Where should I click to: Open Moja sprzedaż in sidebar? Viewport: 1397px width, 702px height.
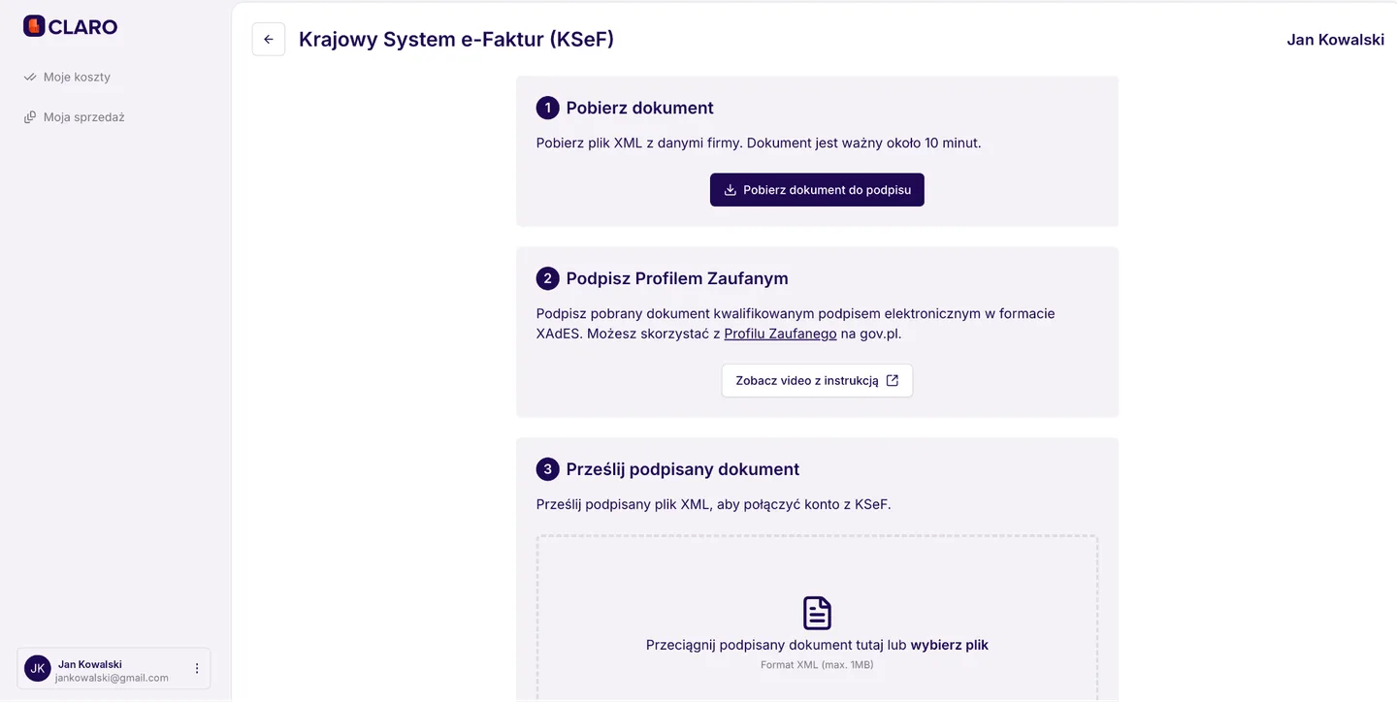pos(83,117)
